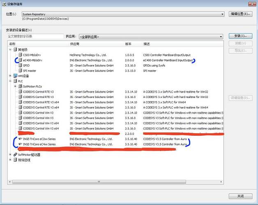
Task: Click icon of CODESYS Control Win V3 3.5.16.0
Action: tap(20, 118)
